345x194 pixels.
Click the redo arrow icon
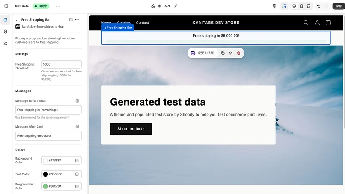click(327, 6)
